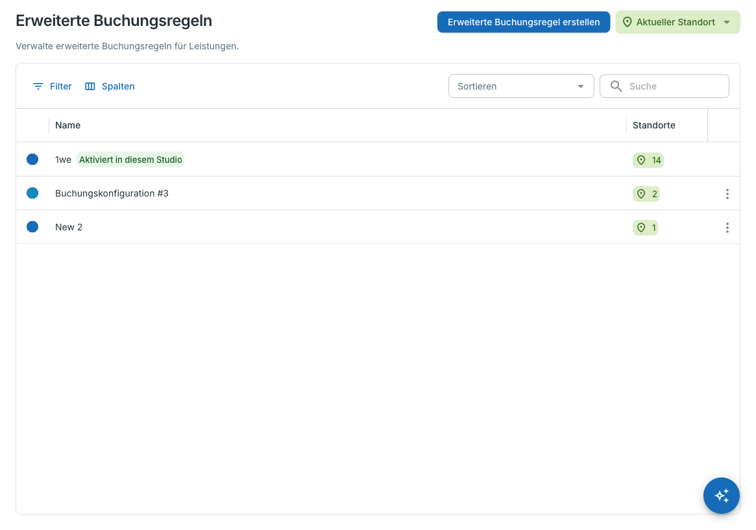This screenshot has height=530, width=756.
Task: Click the magnifier icon in the search box
Action: pyautogui.click(x=616, y=86)
